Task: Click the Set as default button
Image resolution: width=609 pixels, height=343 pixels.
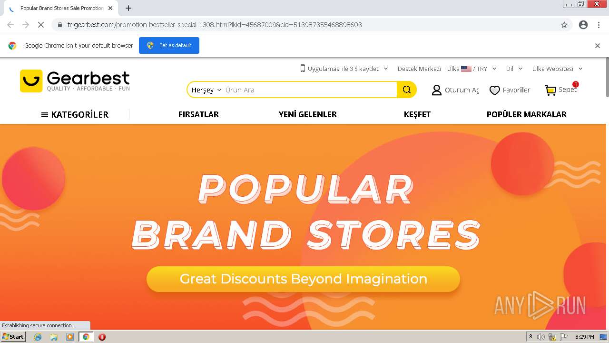Action: [169, 45]
